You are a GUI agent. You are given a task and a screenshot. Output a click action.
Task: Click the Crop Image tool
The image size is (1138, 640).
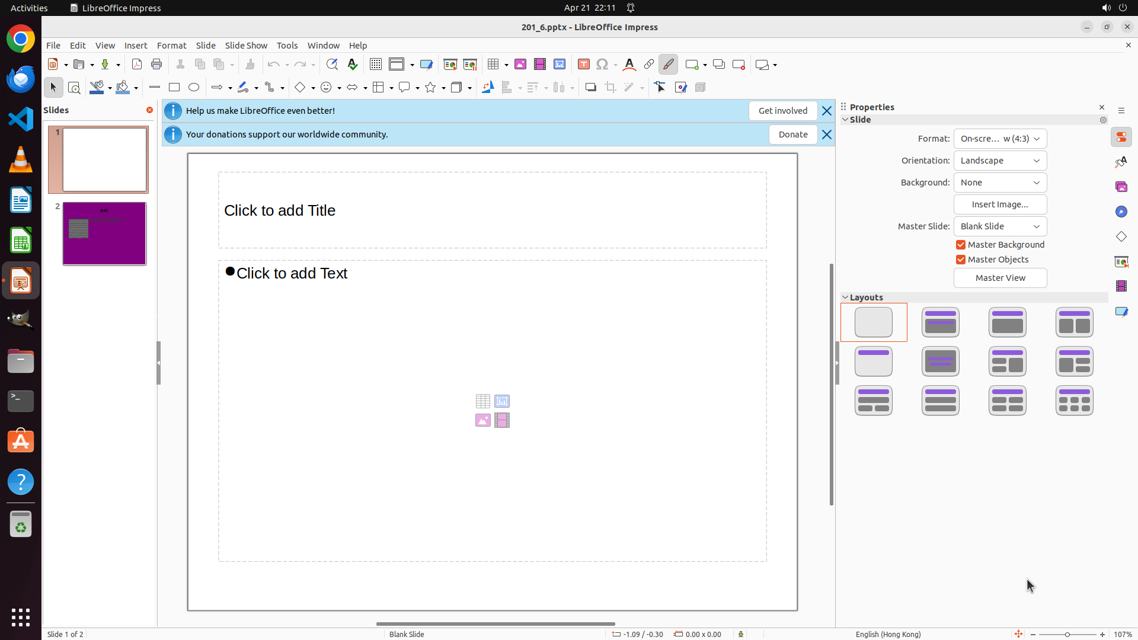coord(610,88)
